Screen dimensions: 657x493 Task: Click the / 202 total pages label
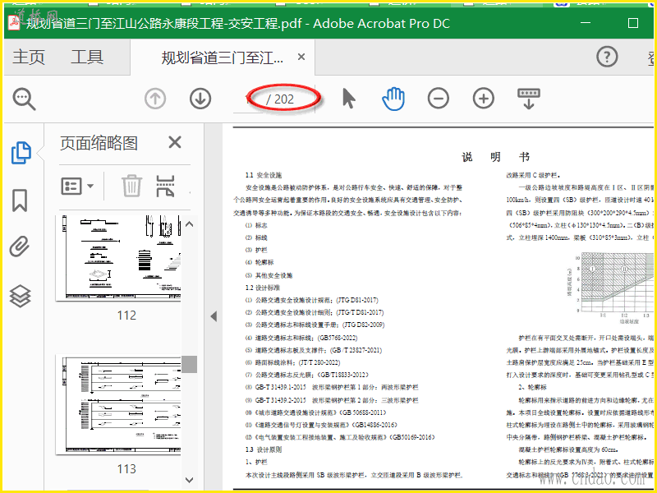[x=280, y=99]
